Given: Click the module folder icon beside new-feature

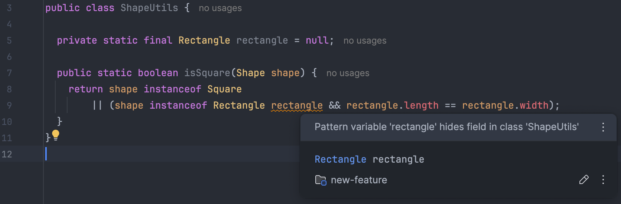Looking at the screenshot, I should point(321,180).
